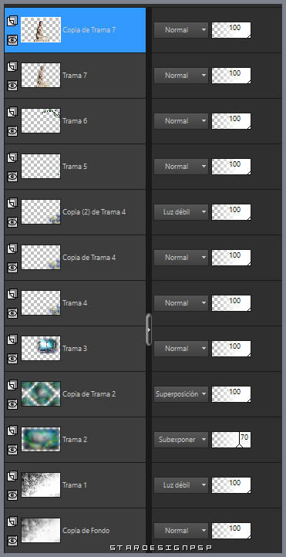Click the opacity field of Trama 6
Image resolution: width=286 pixels, height=557 pixels.
[x=231, y=121]
